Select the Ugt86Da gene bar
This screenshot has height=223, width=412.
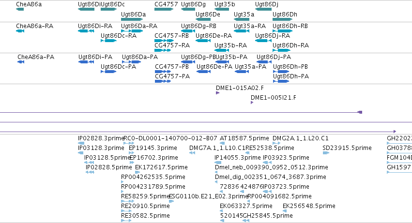coord(132,19)
